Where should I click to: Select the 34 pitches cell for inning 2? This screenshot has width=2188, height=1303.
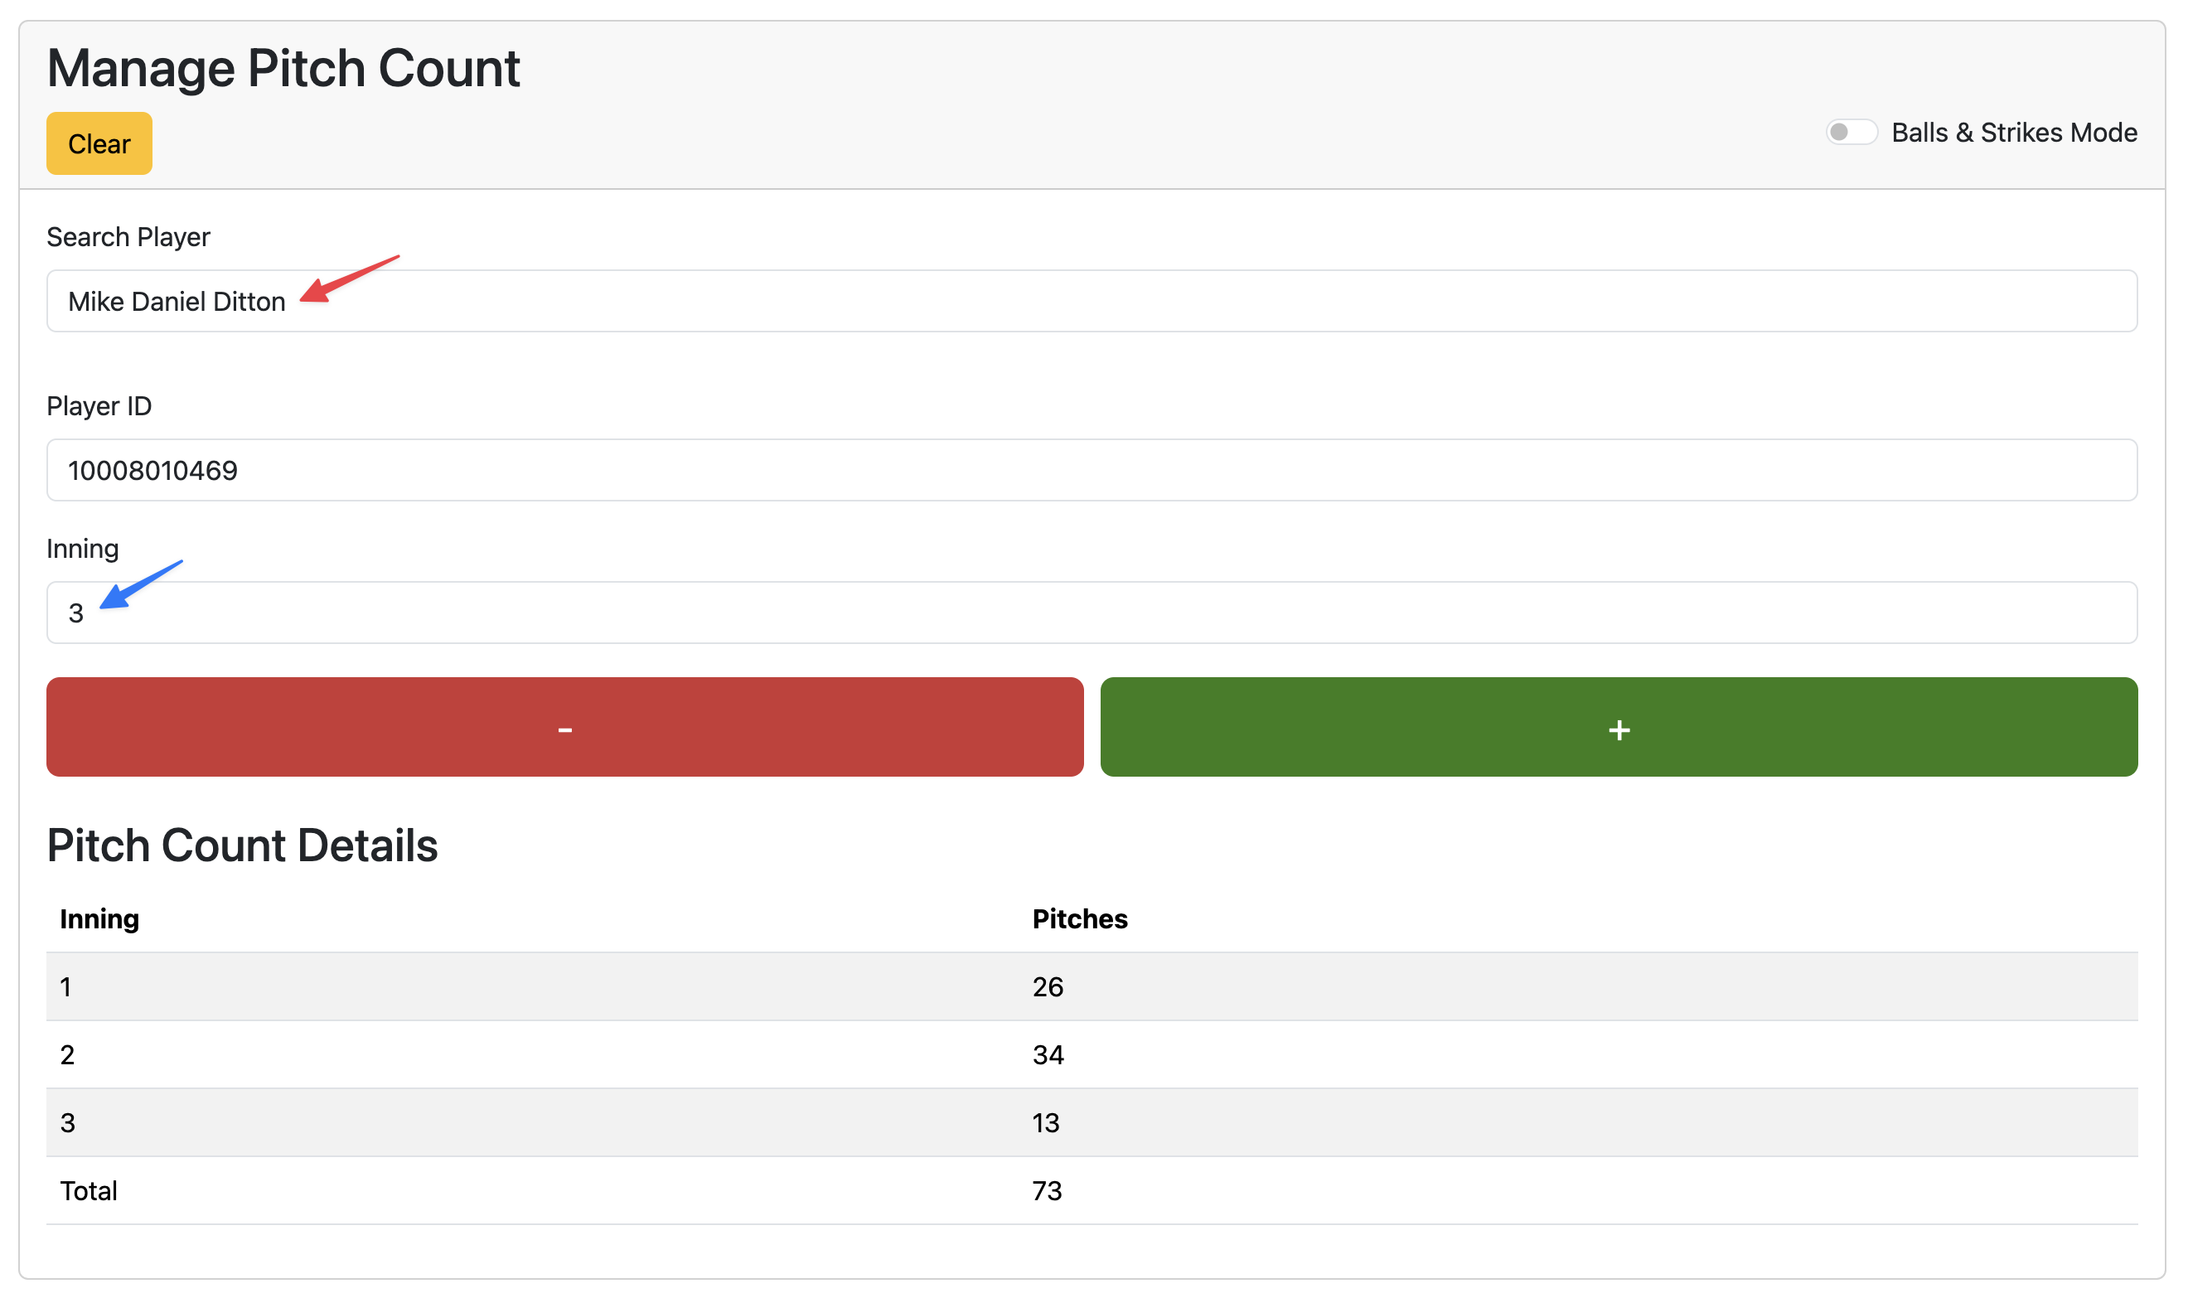pyautogui.click(x=1047, y=1054)
